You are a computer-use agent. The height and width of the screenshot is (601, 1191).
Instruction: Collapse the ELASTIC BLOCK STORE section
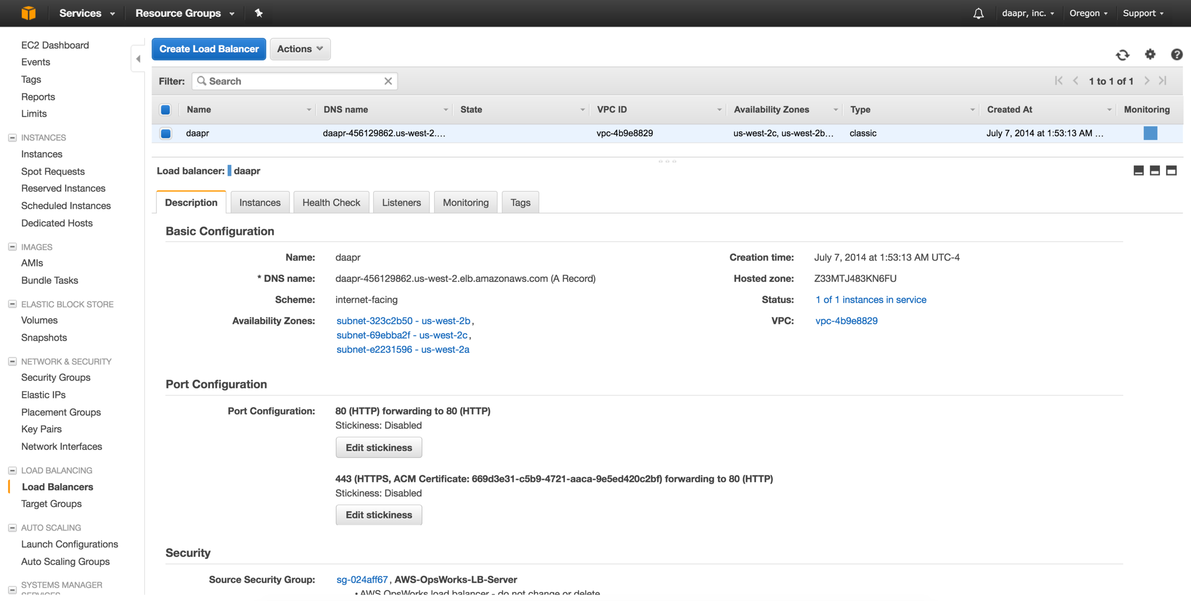coord(12,304)
